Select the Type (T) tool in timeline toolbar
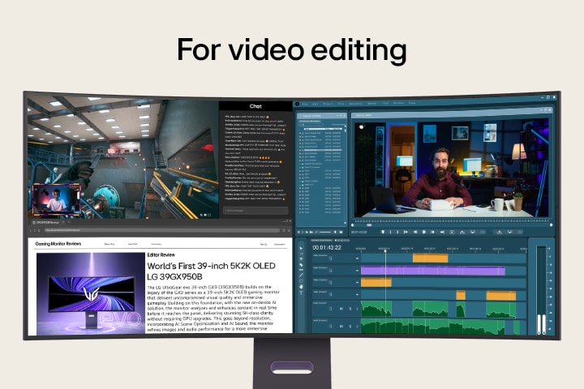The width and height of the screenshot is (584, 389). click(301, 293)
